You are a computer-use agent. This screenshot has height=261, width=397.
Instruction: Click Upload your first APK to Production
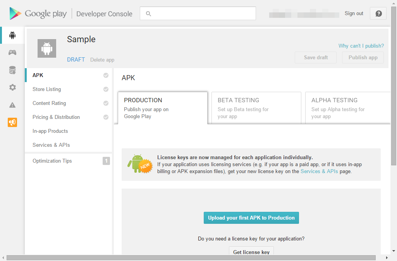tap(251, 218)
